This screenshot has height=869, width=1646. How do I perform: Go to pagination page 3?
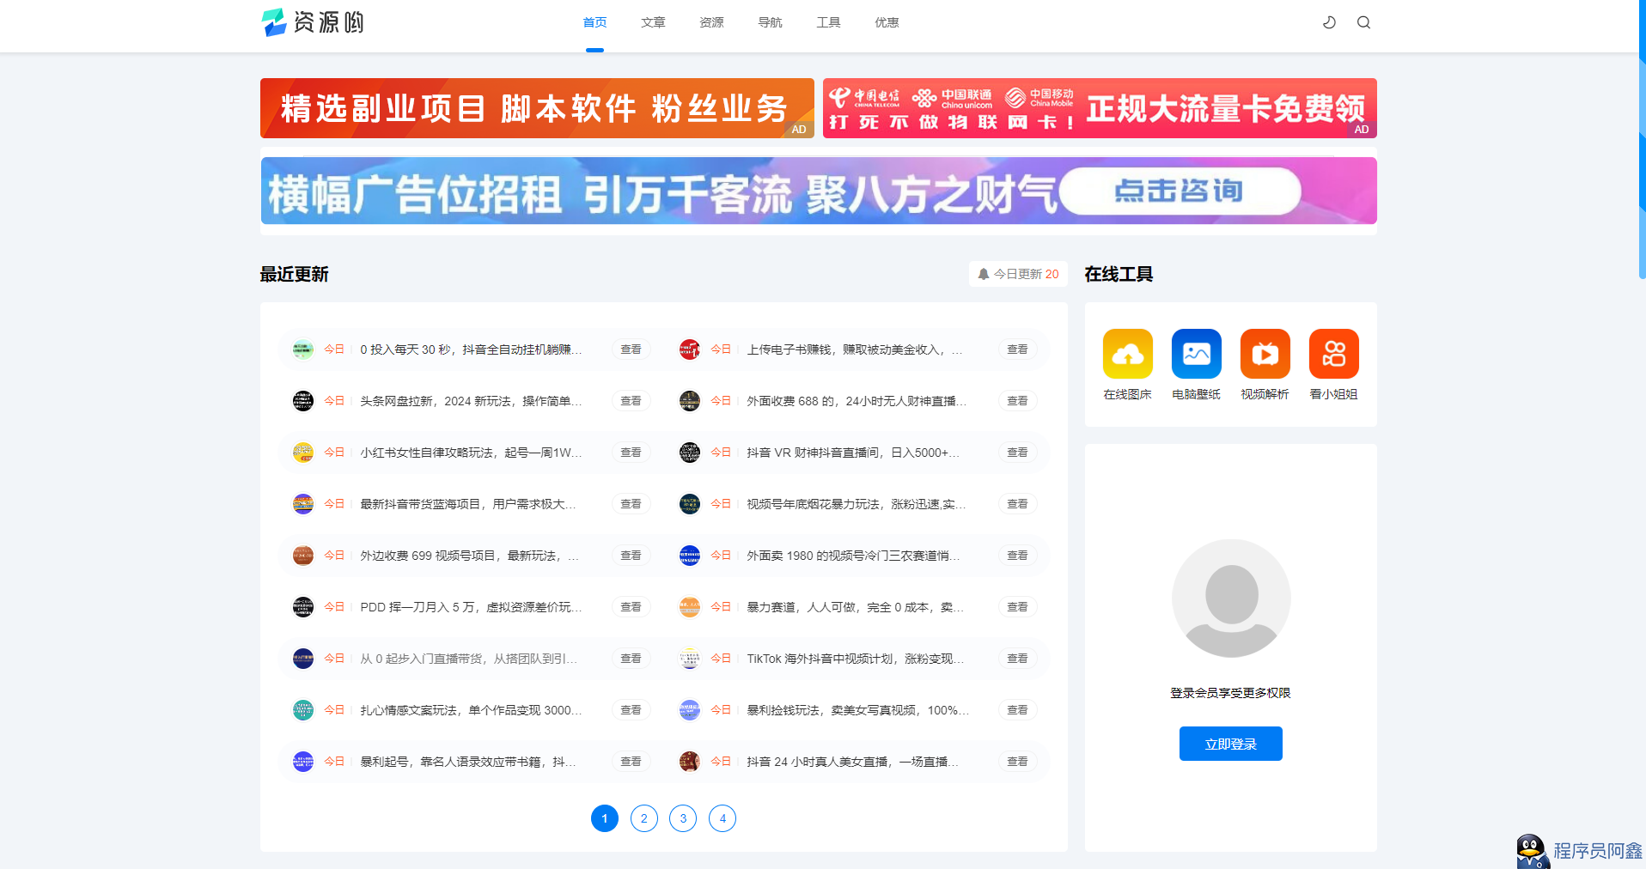(x=683, y=818)
